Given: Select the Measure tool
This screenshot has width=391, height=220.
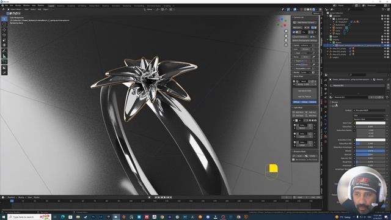Looking at the screenshot, I should tap(4, 56).
